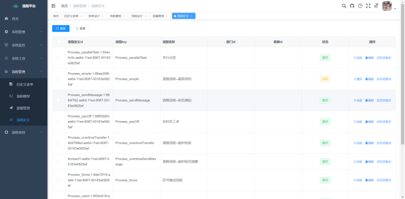The height and width of the screenshot is (199, 405).
Task: Open 流程模型 in the sidebar
Action: (24, 96)
